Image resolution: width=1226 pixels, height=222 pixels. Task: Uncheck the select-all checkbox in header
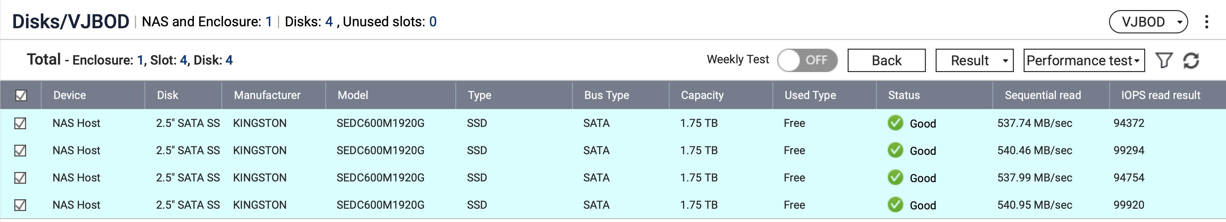(x=21, y=95)
